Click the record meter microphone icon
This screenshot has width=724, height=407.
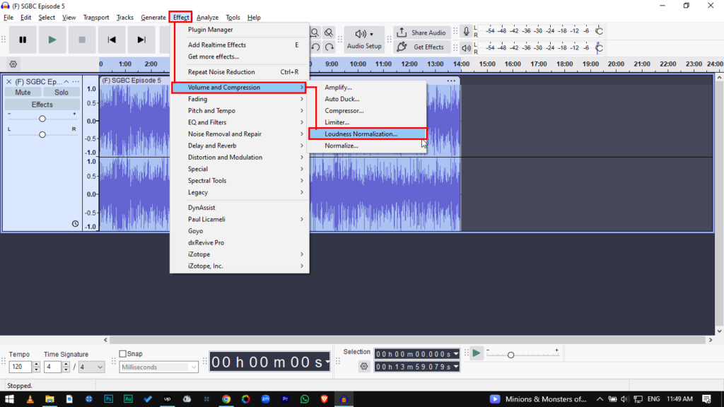466,32
